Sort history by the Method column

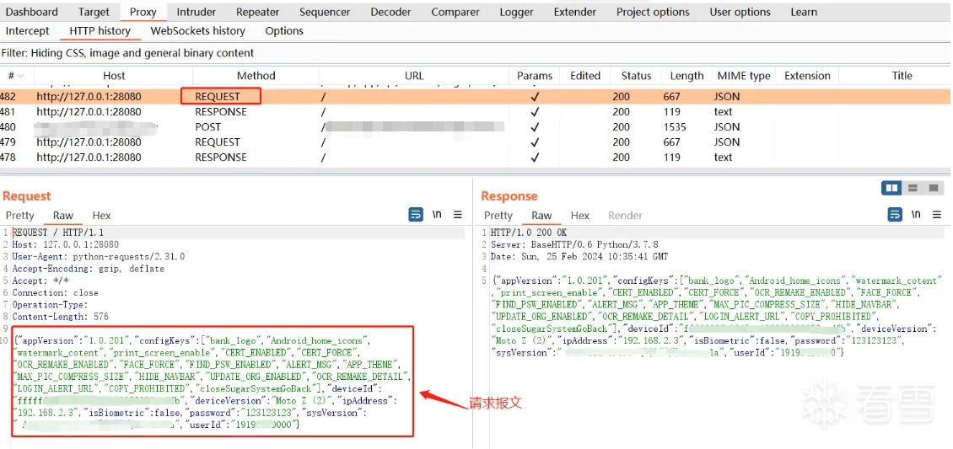tap(256, 76)
